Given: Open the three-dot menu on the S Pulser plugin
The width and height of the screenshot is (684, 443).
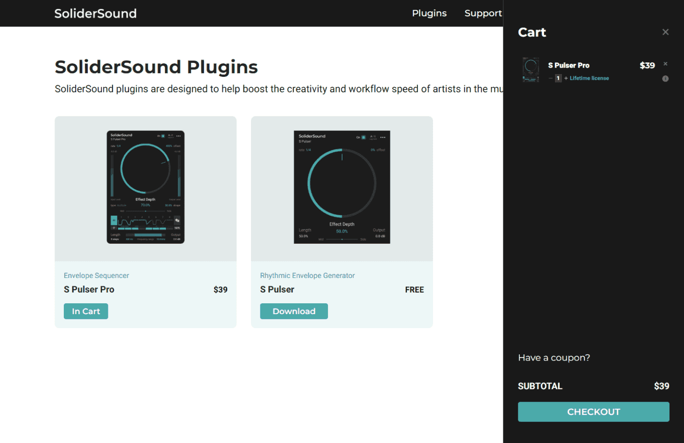Looking at the screenshot, I should 382,137.
